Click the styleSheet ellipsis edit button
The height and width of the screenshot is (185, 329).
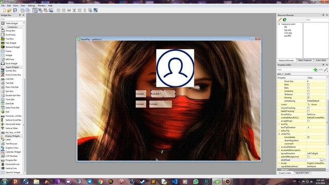point(321,160)
